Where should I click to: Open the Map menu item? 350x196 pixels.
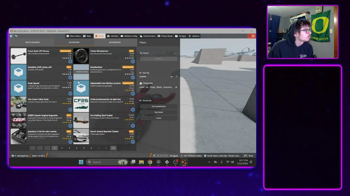point(87,36)
